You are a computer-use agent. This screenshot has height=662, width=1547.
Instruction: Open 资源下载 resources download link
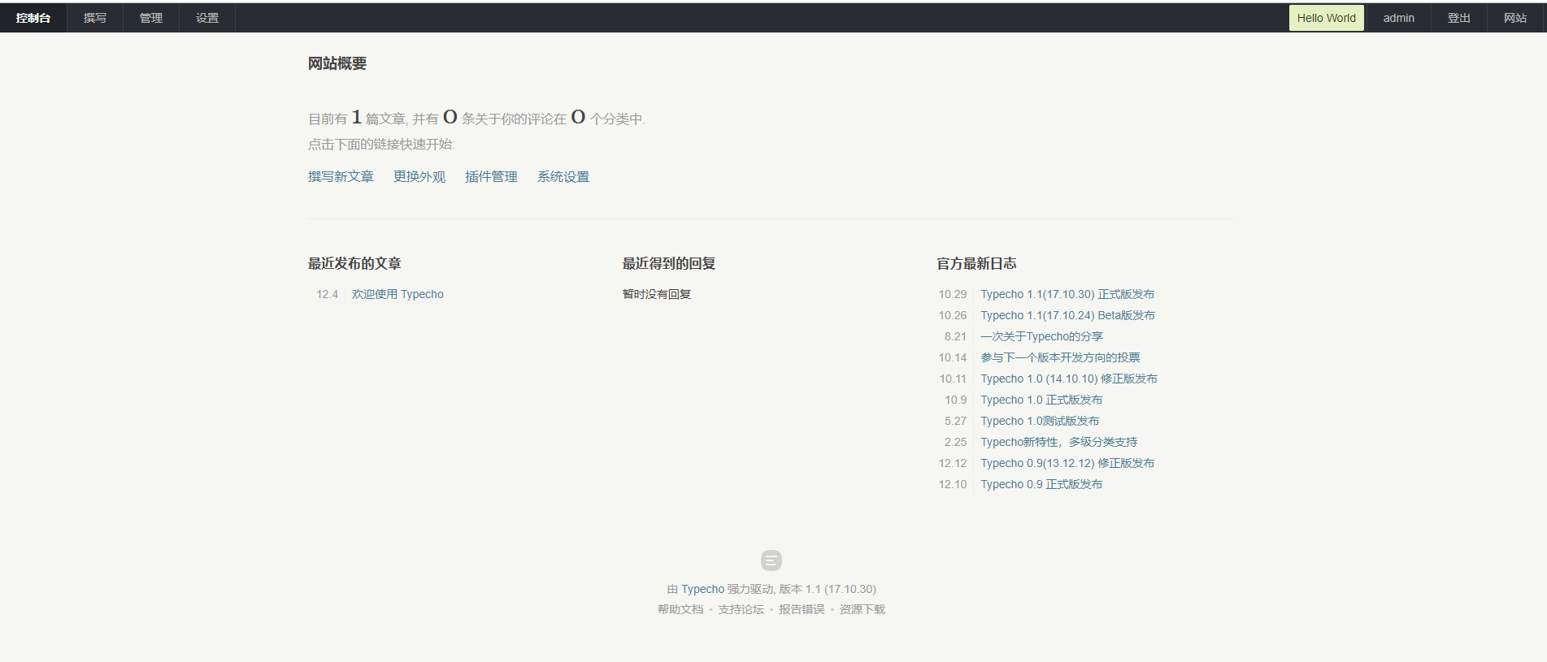click(863, 609)
